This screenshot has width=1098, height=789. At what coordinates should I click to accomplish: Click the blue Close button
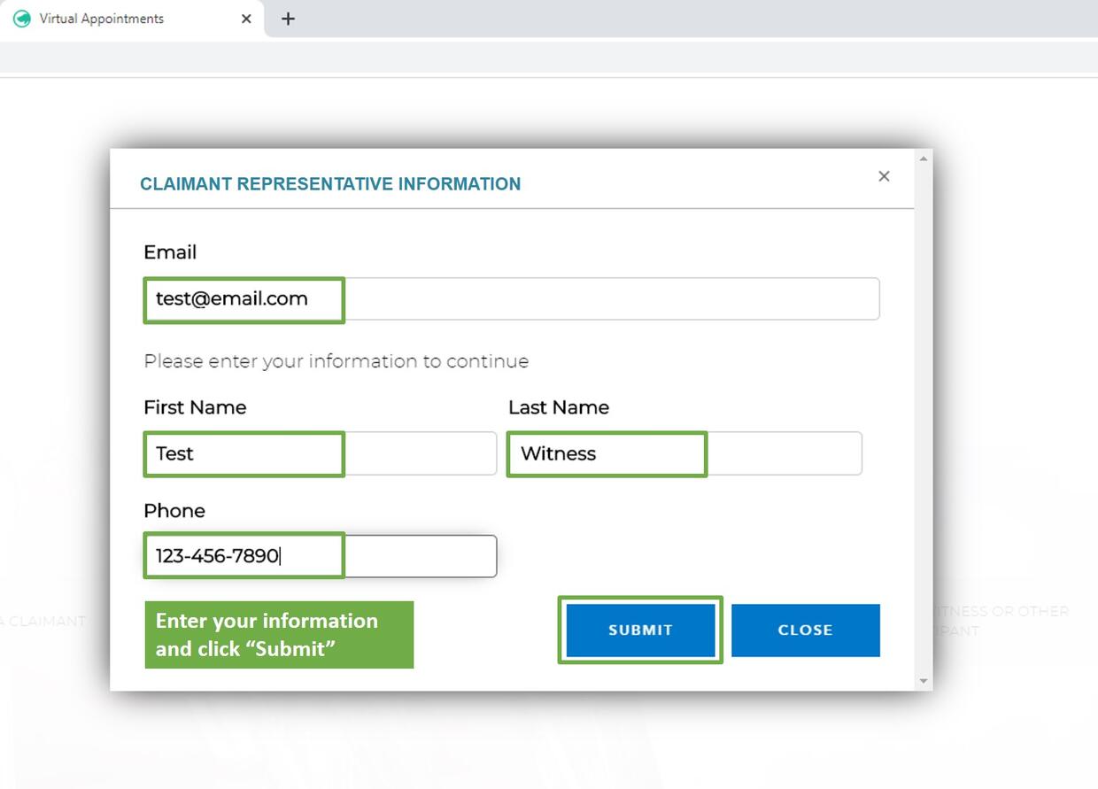805,630
